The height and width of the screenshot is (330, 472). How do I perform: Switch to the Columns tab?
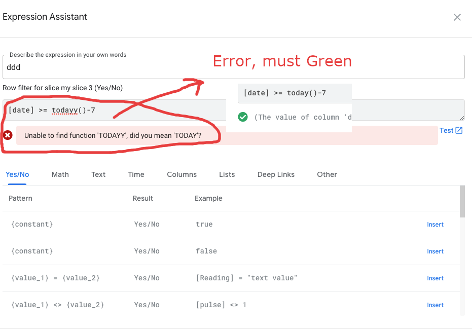pyautogui.click(x=181, y=174)
